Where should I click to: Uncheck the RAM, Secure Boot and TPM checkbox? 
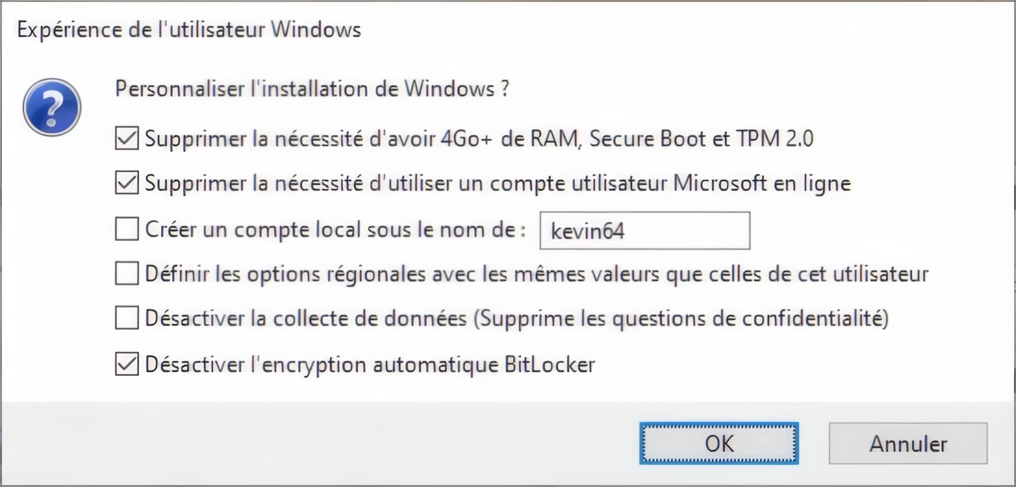pyautogui.click(x=127, y=139)
